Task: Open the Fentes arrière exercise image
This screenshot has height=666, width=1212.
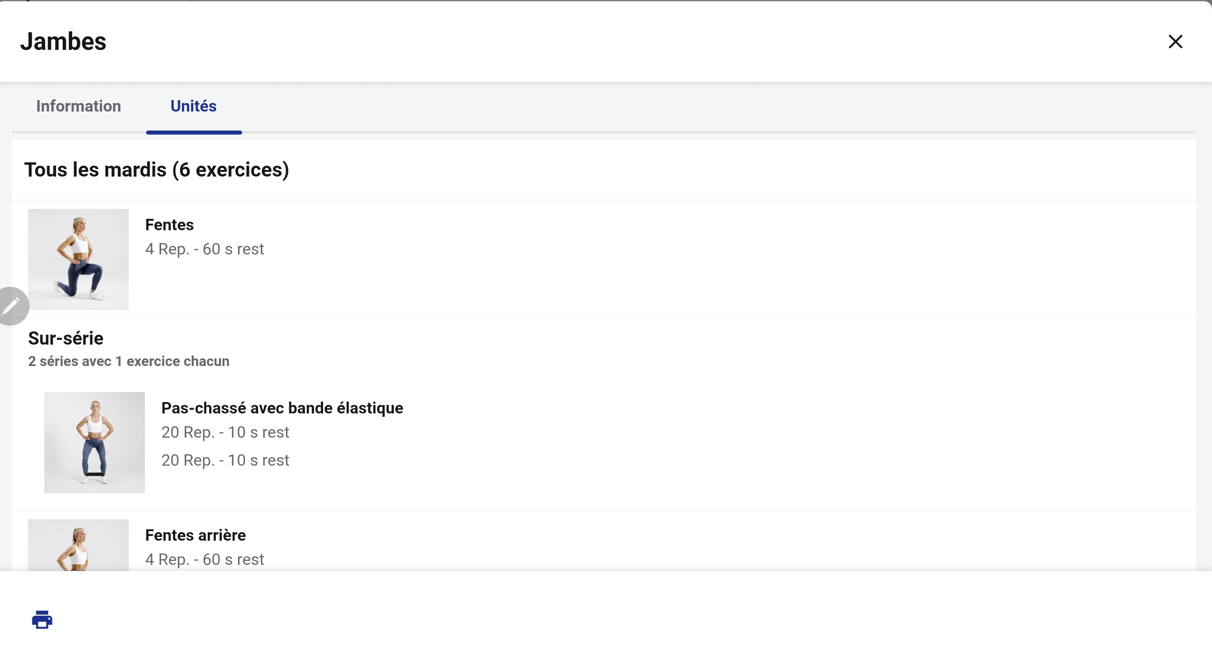Action: (x=78, y=545)
